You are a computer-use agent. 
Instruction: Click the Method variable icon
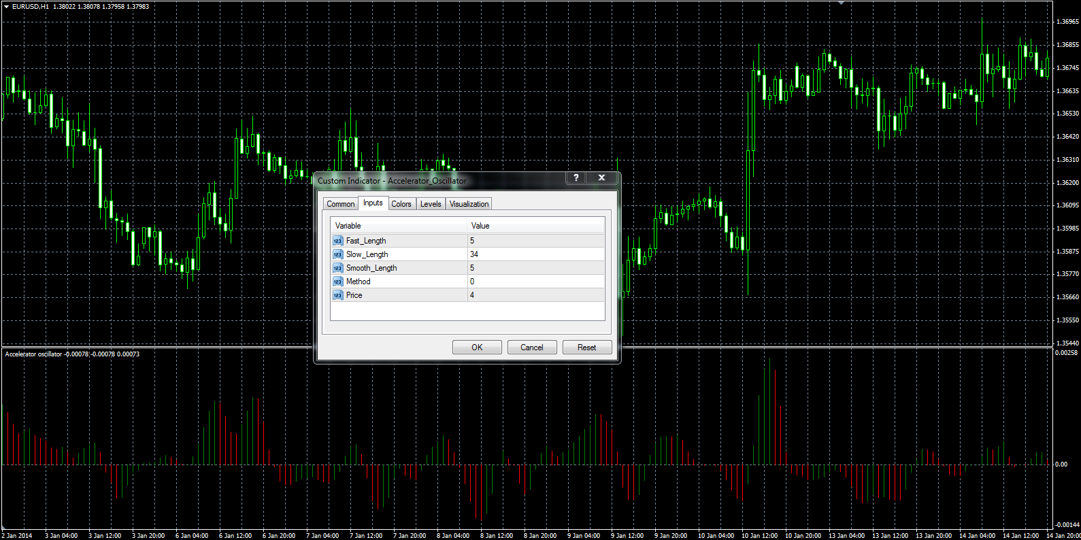pos(338,282)
